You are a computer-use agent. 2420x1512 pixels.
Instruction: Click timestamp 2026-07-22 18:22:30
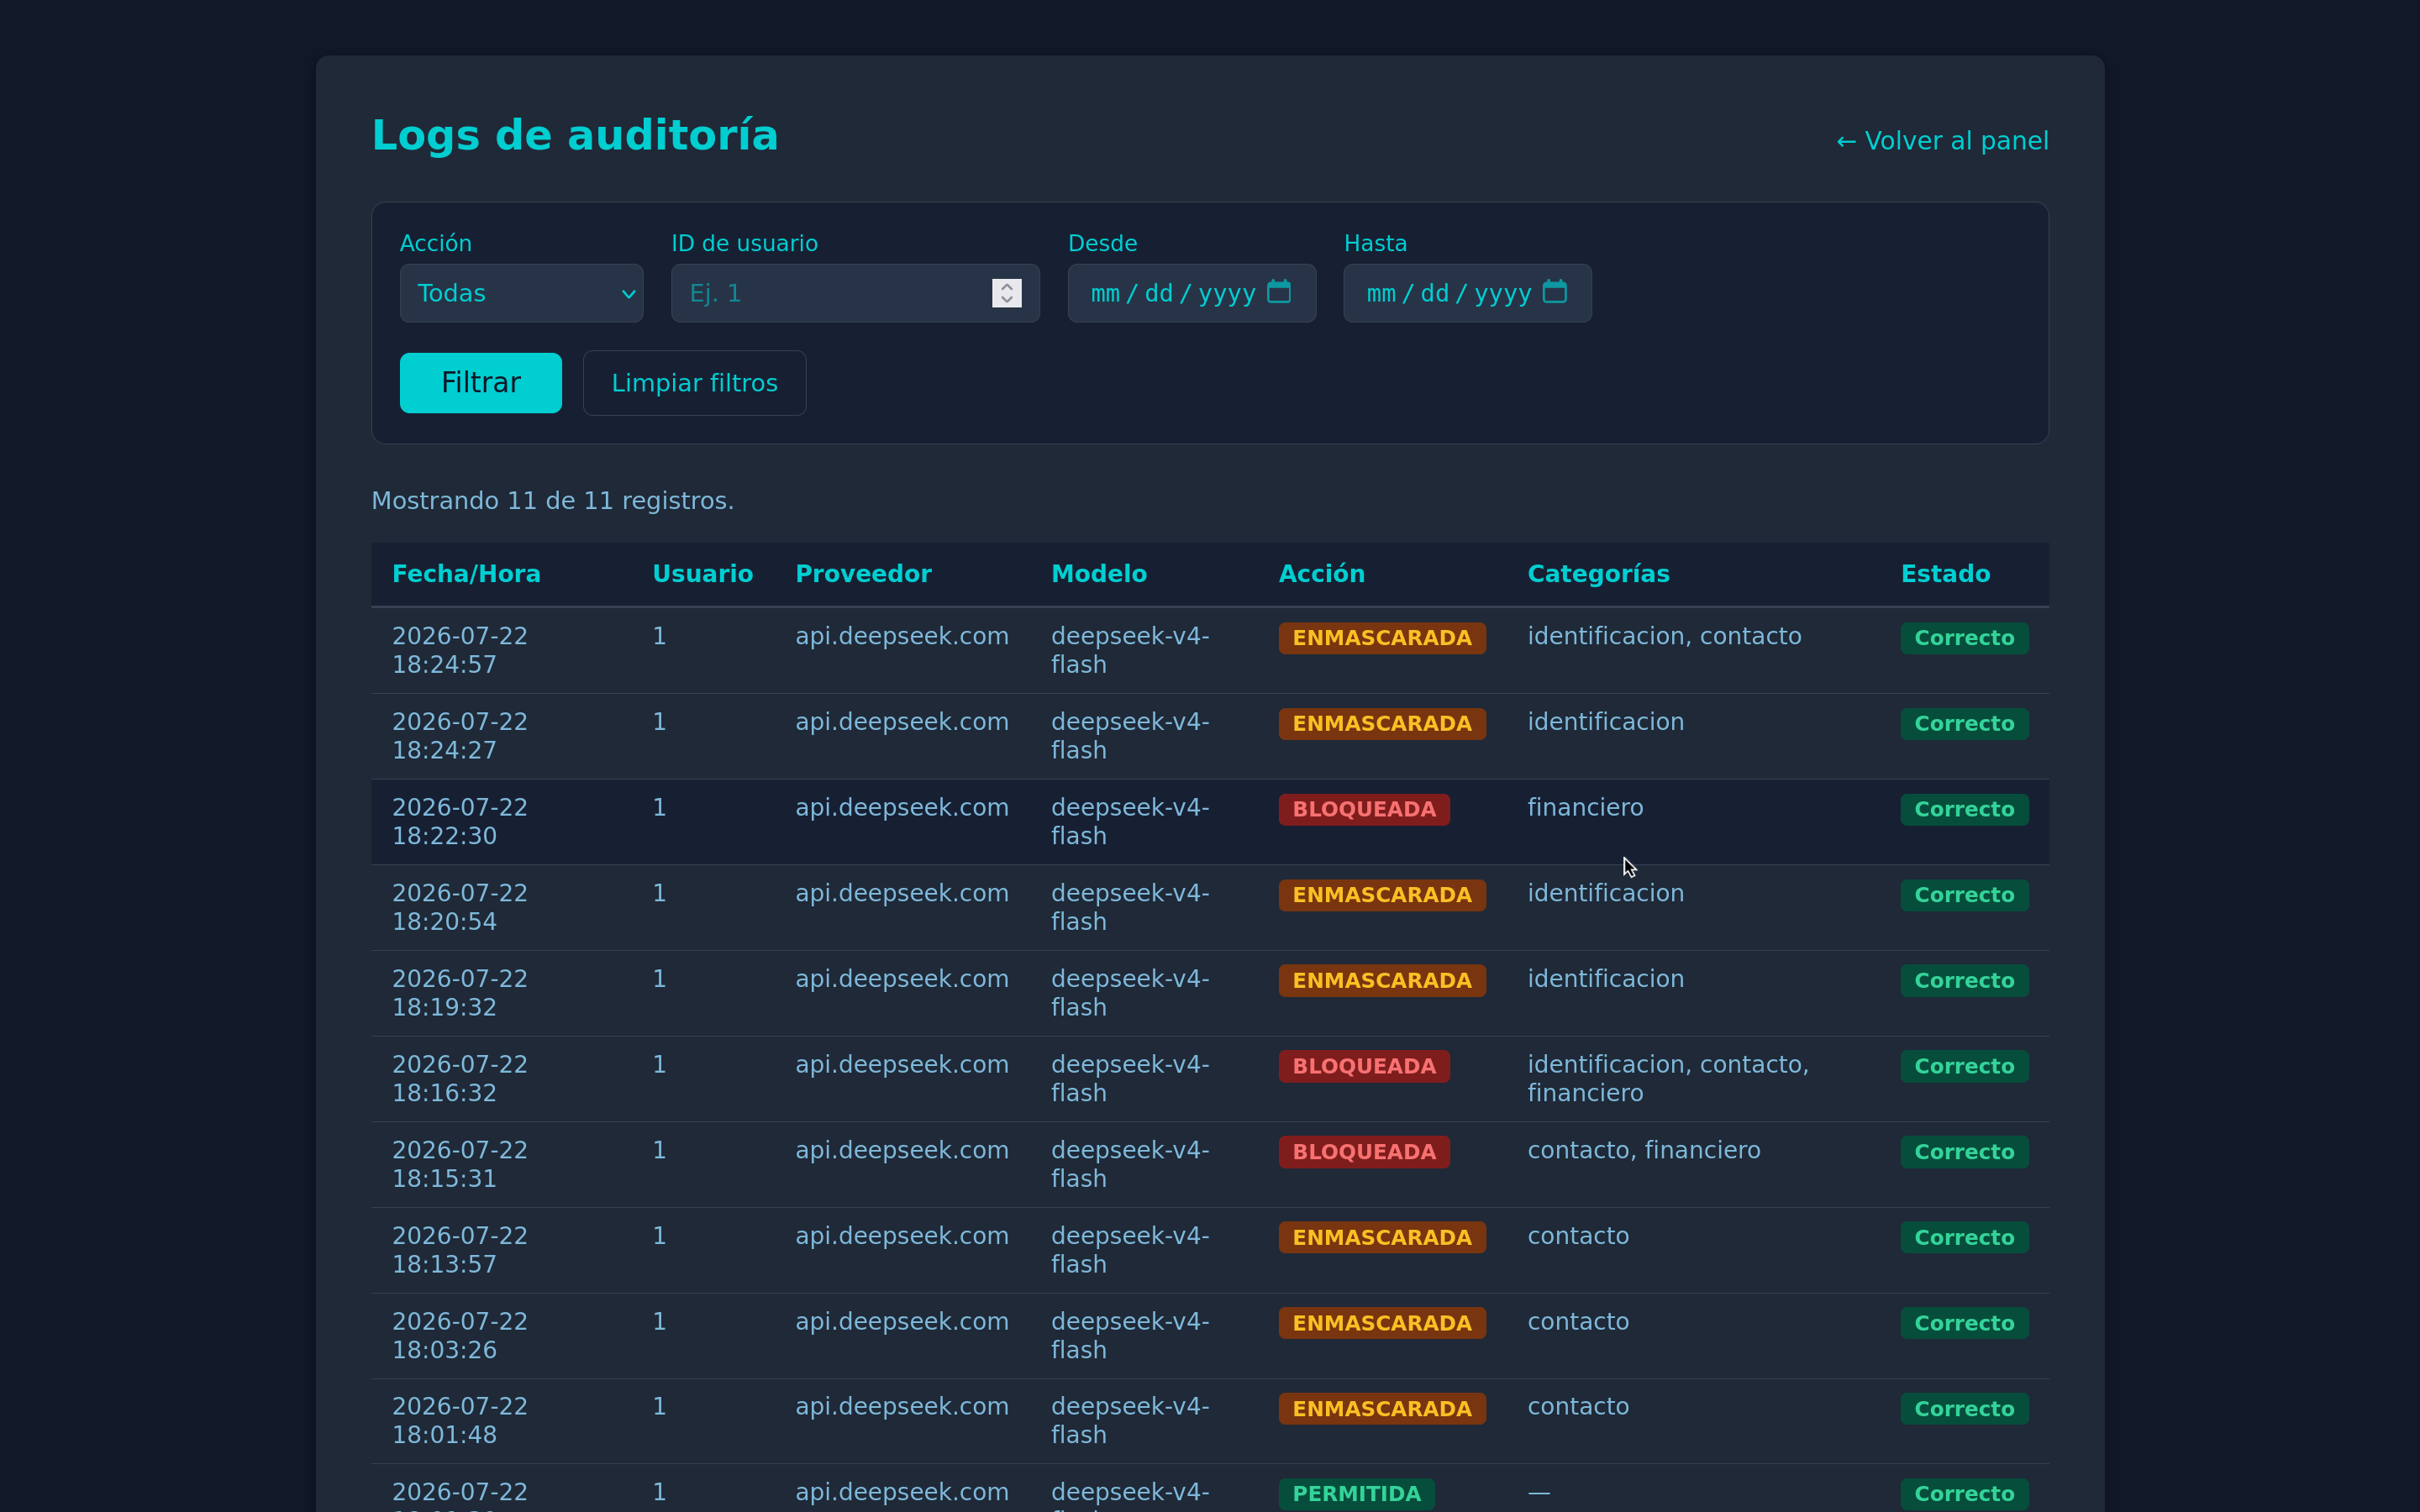click(460, 821)
